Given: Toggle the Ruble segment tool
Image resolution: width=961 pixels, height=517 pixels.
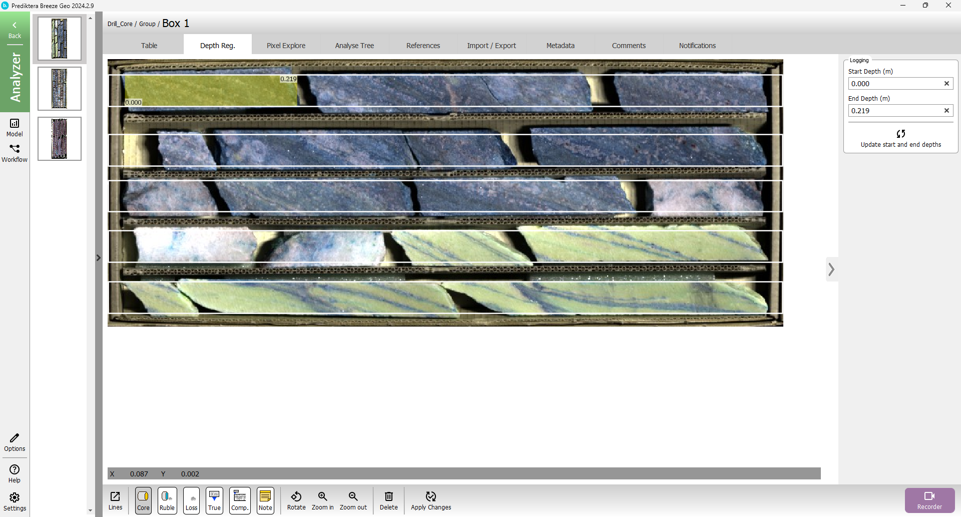Looking at the screenshot, I should (x=167, y=500).
